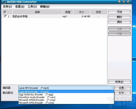Toggle the select-all checkbox in header
The image size is (136, 109).
point(5,12)
